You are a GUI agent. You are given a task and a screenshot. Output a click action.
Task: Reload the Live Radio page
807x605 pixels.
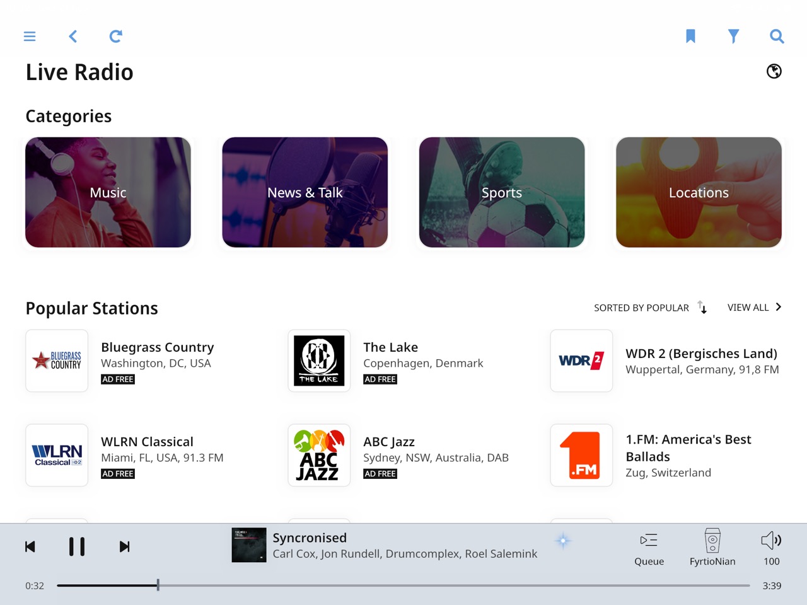115,37
